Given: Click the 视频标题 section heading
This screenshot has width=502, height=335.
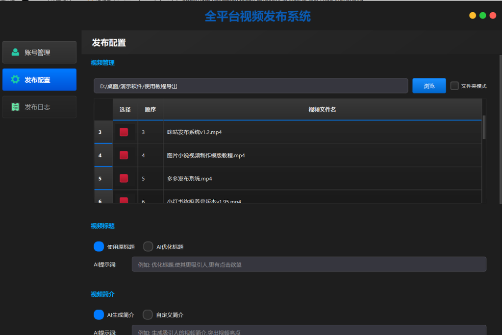Looking at the screenshot, I should click(102, 226).
